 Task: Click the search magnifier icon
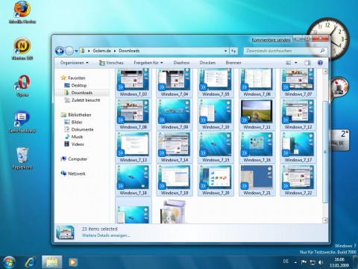[322, 51]
